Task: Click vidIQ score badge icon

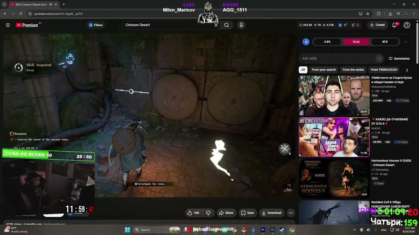Action: tap(306, 42)
